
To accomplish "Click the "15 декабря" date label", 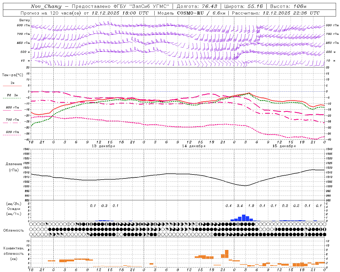I will [x=284, y=146].
